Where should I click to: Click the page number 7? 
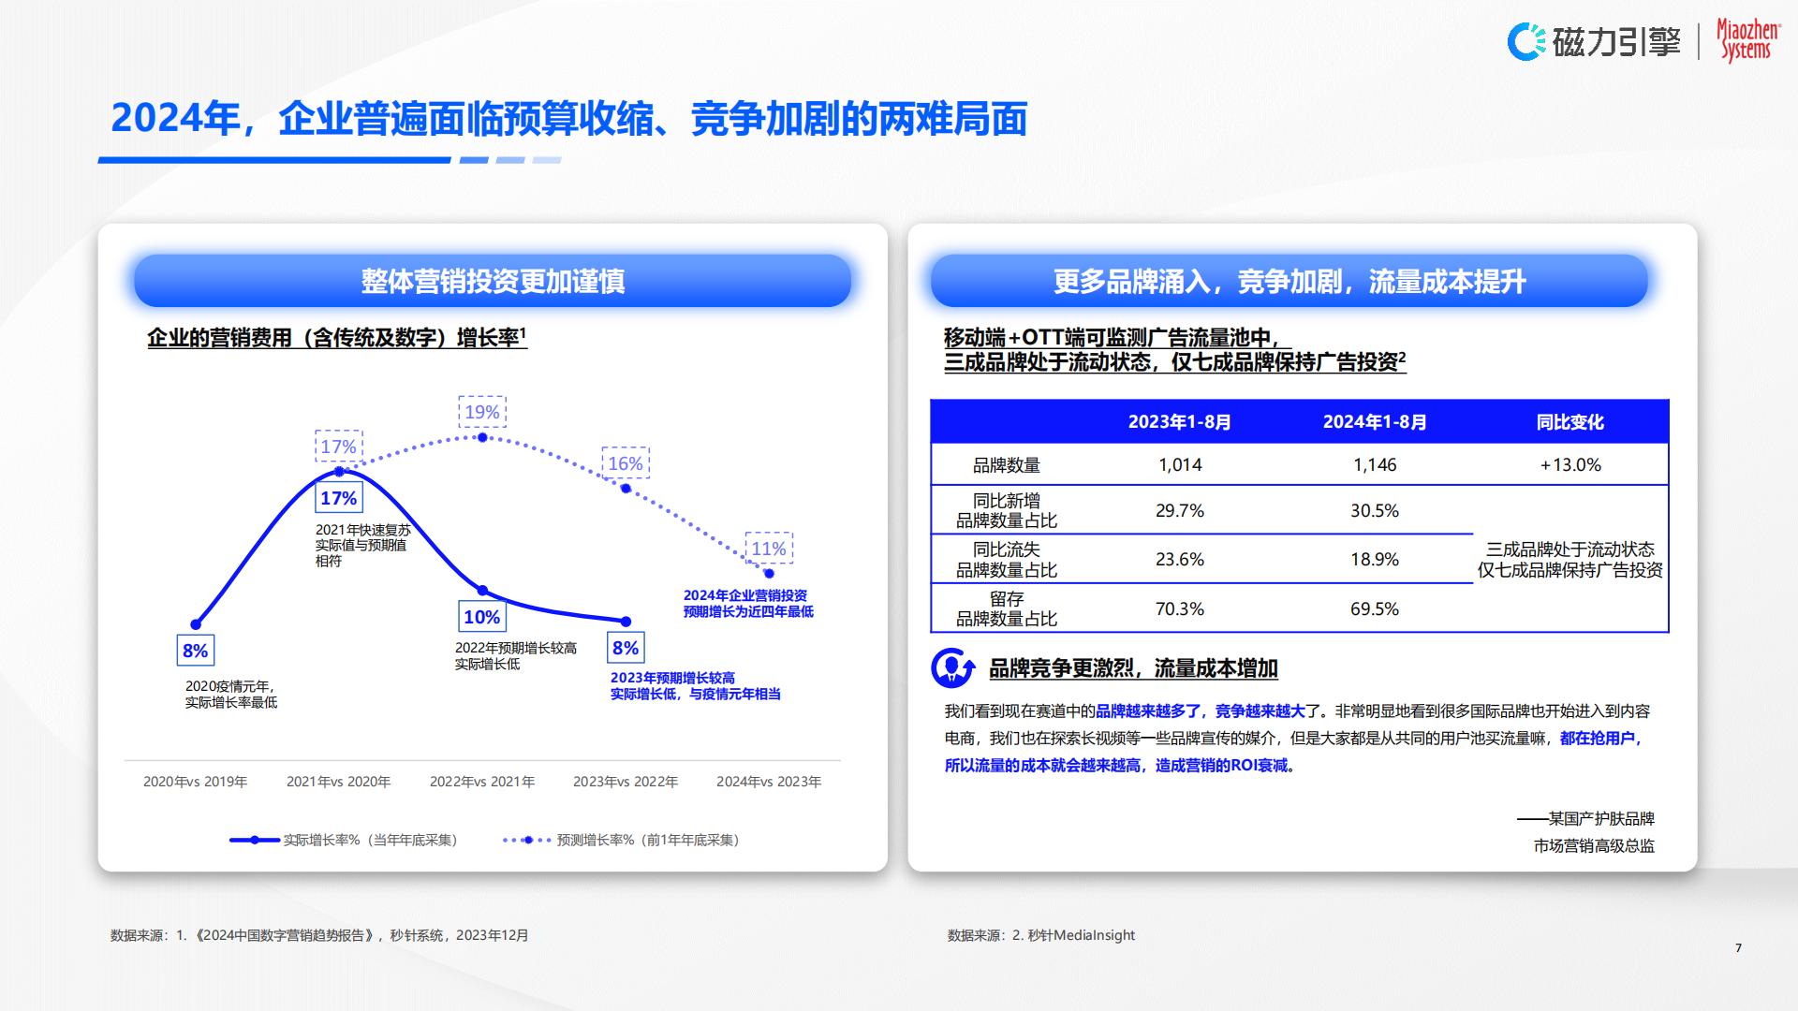click(1739, 948)
